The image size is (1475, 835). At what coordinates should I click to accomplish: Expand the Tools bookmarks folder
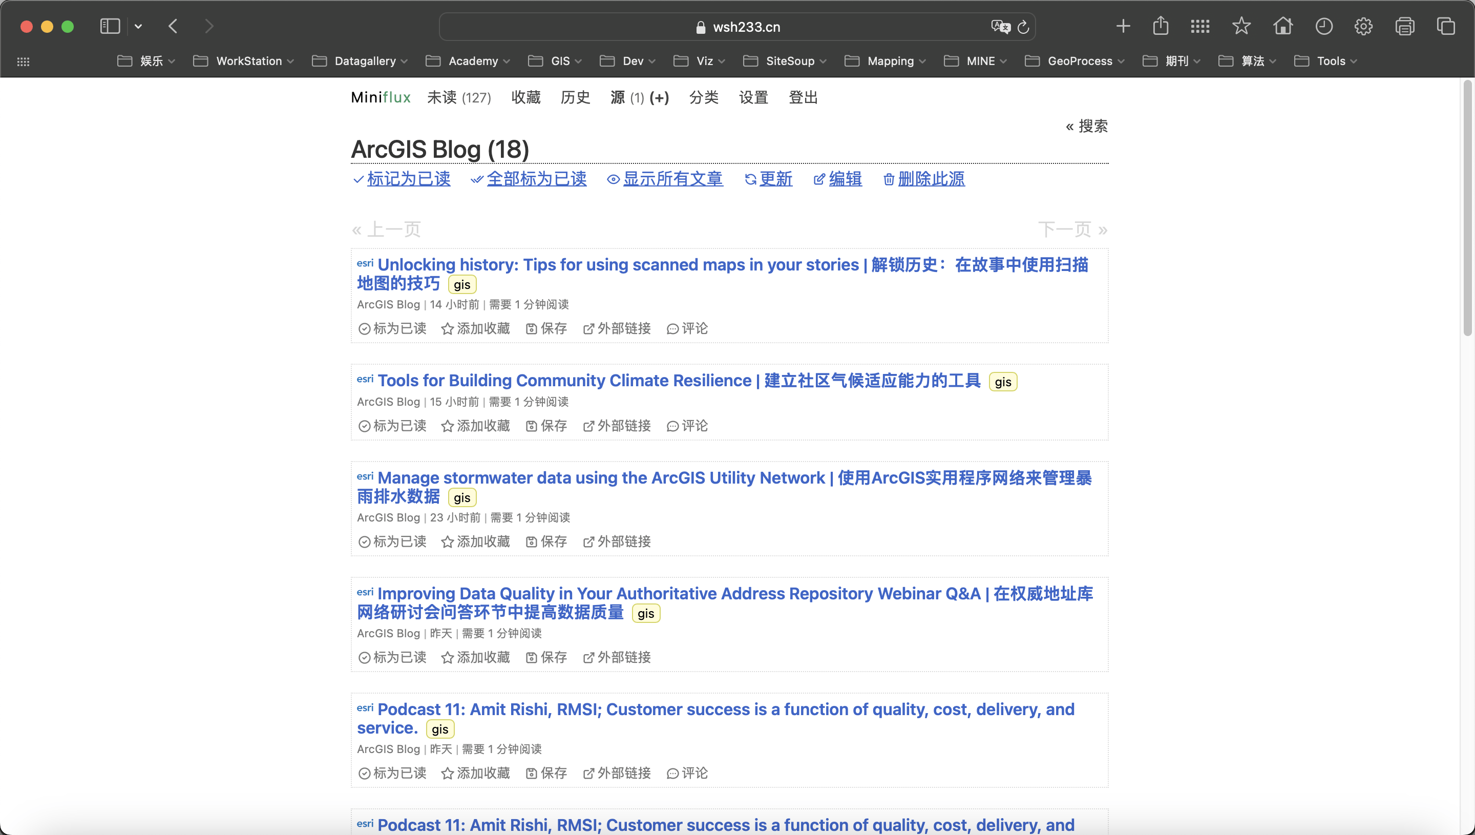point(1326,61)
